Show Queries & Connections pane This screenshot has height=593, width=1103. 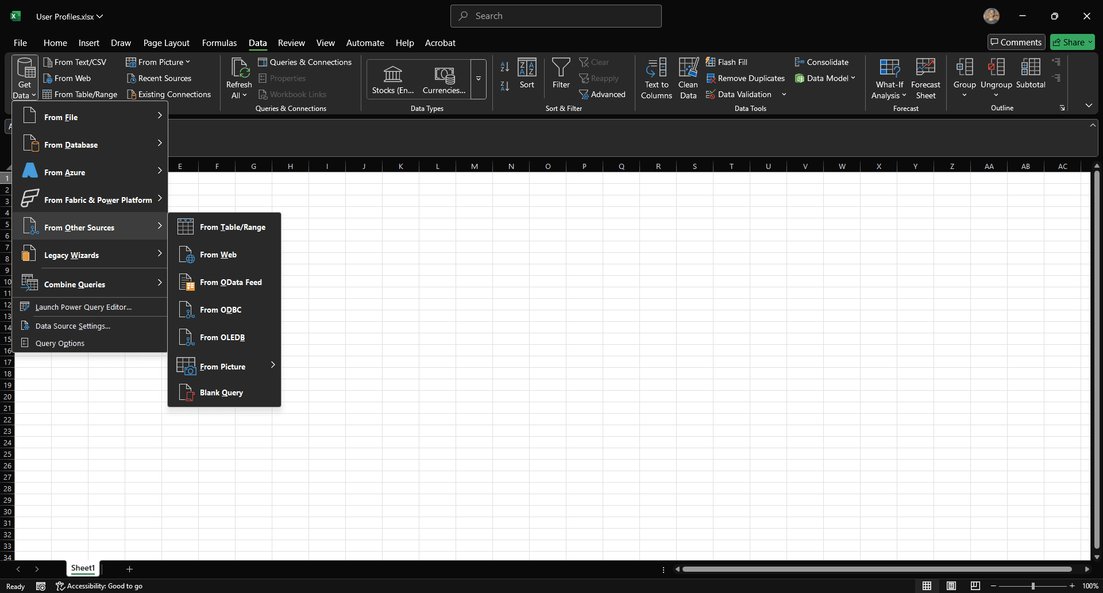pos(304,62)
